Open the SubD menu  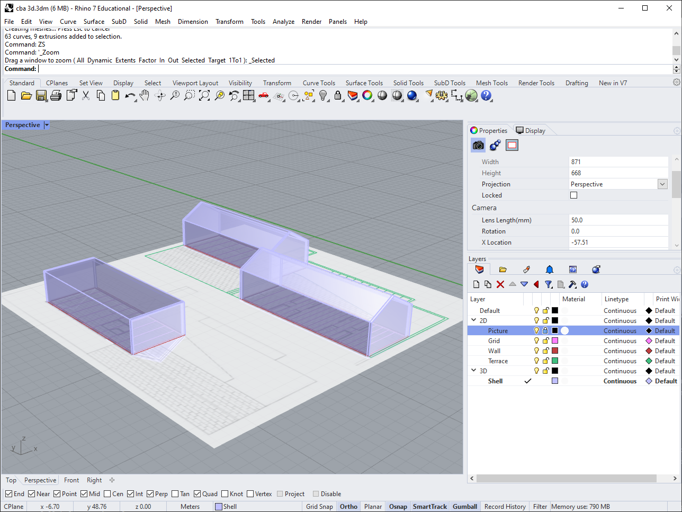119,22
